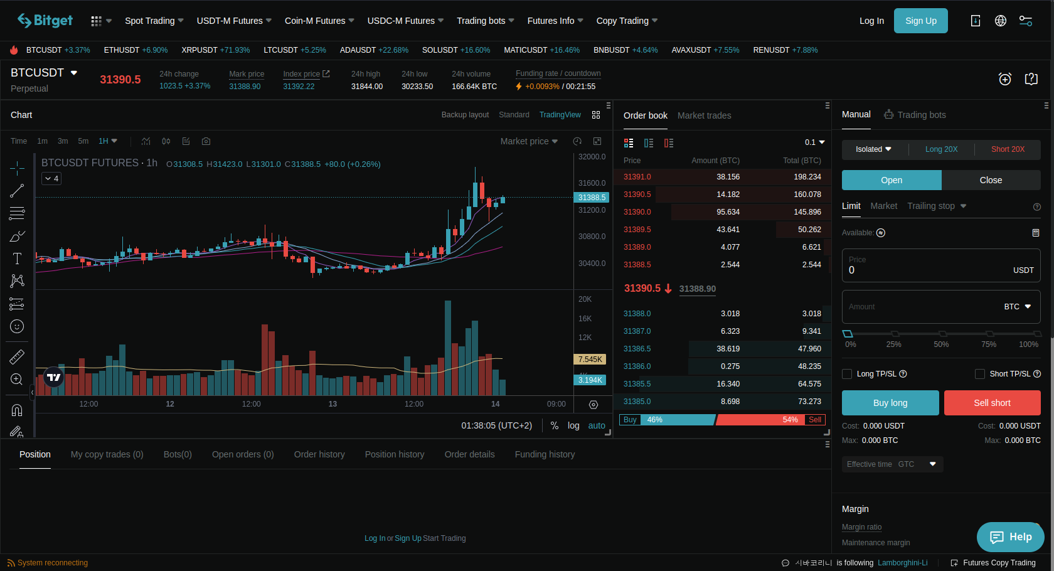This screenshot has height=571, width=1054.
Task: Set amount slider to 25% marker
Action: 895,334
